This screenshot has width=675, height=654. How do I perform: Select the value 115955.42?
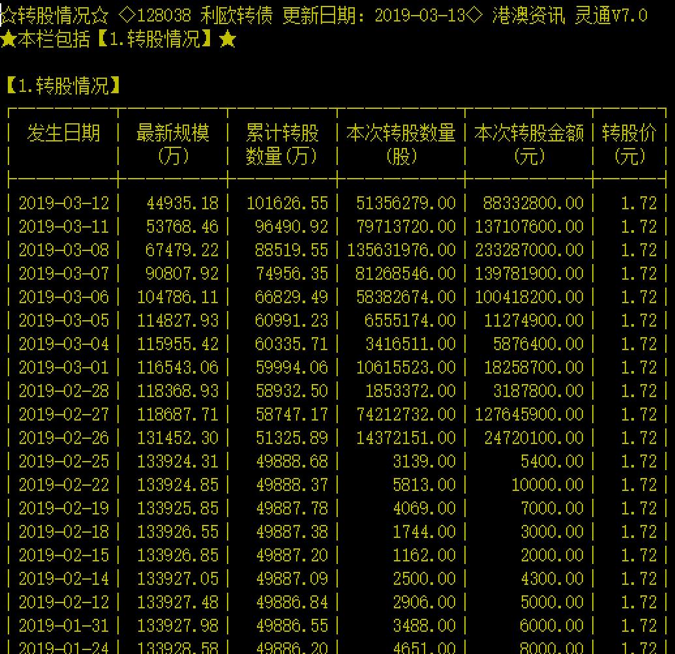coord(178,344)
